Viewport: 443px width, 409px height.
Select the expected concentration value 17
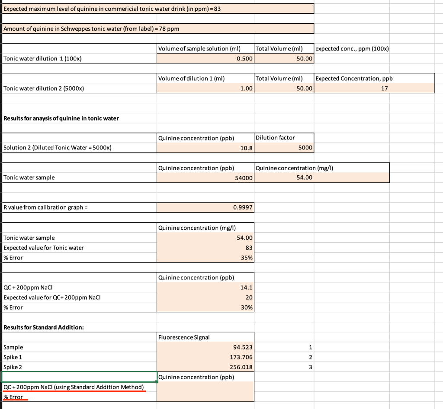(x=374, y=88)
